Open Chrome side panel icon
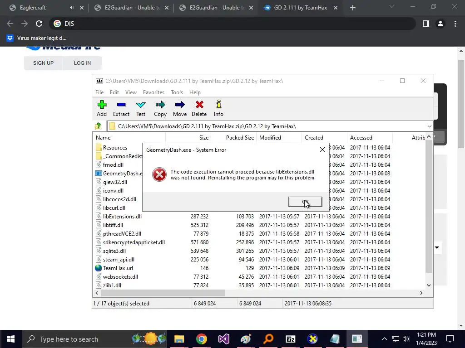 [x=426, y=24]
